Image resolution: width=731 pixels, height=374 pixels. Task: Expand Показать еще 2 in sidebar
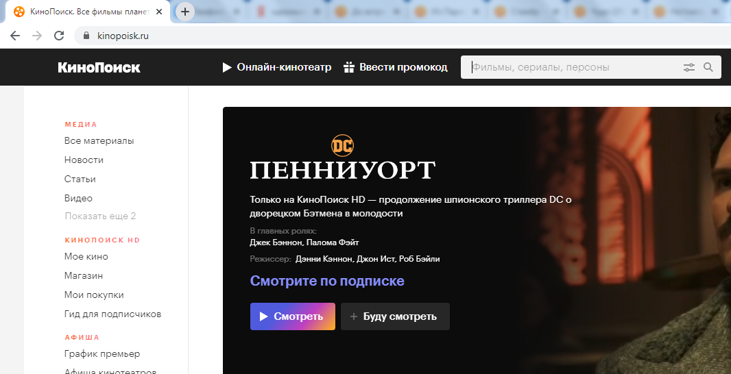tap(100, 216)
